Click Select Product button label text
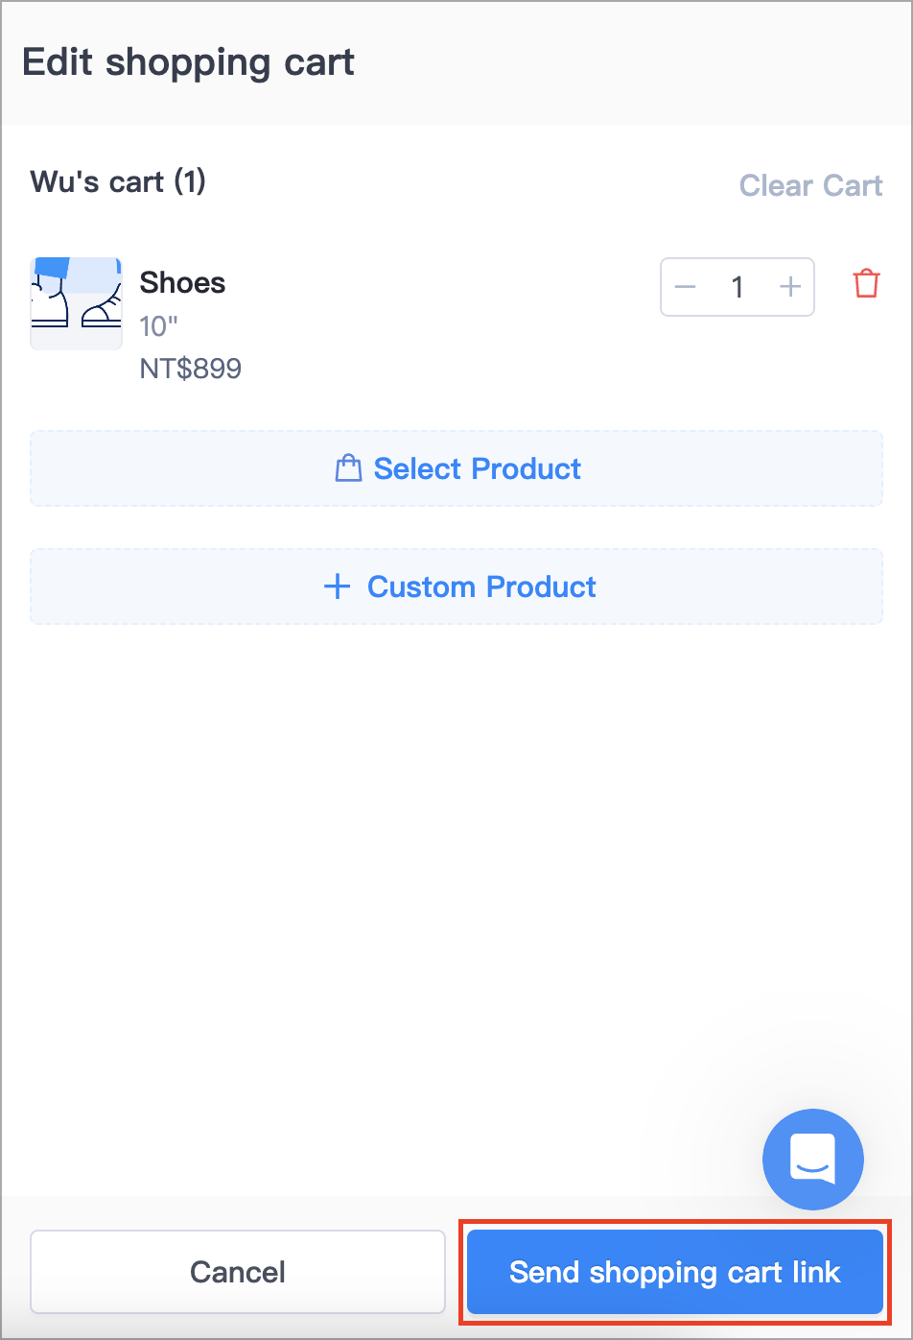 tap(477, 468)
